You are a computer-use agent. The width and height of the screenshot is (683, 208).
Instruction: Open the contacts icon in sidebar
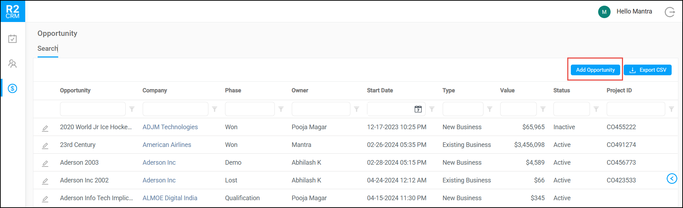(x=12, y=64)
